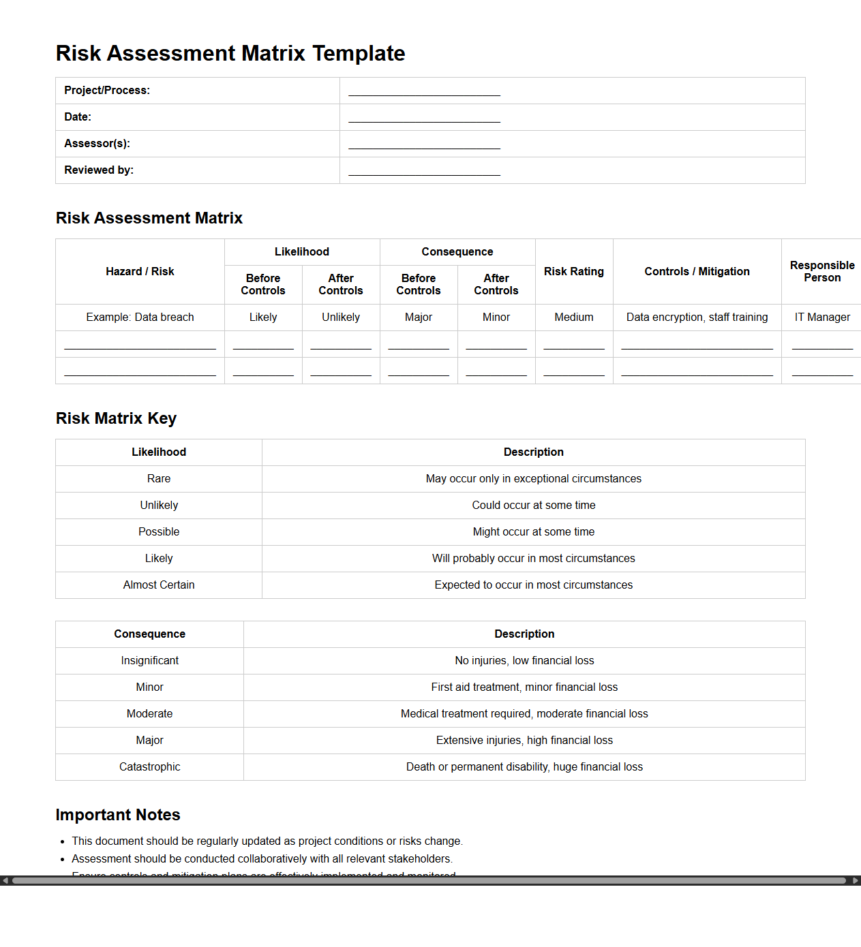Select the 'Example: Data breach' cell
Viewport: 861px width, 947px height.
[x=140, y=317]
